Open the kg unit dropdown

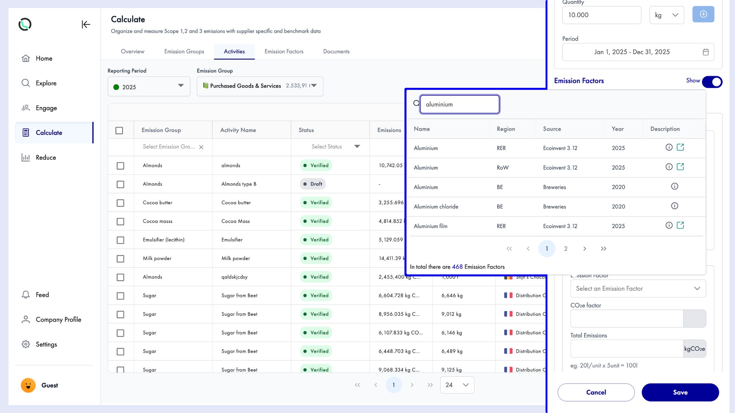pyautogui.click(x=666, y=15)
